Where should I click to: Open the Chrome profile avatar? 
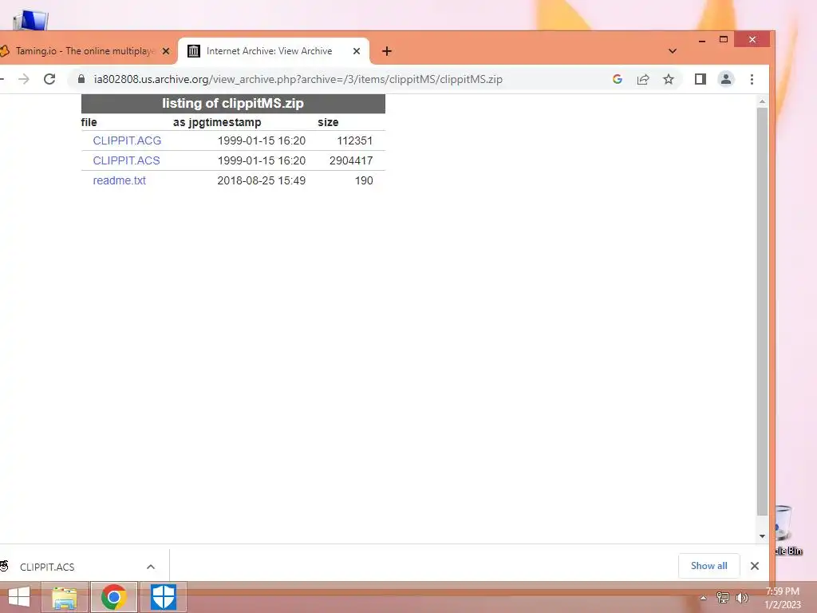(x=726, y=79)
